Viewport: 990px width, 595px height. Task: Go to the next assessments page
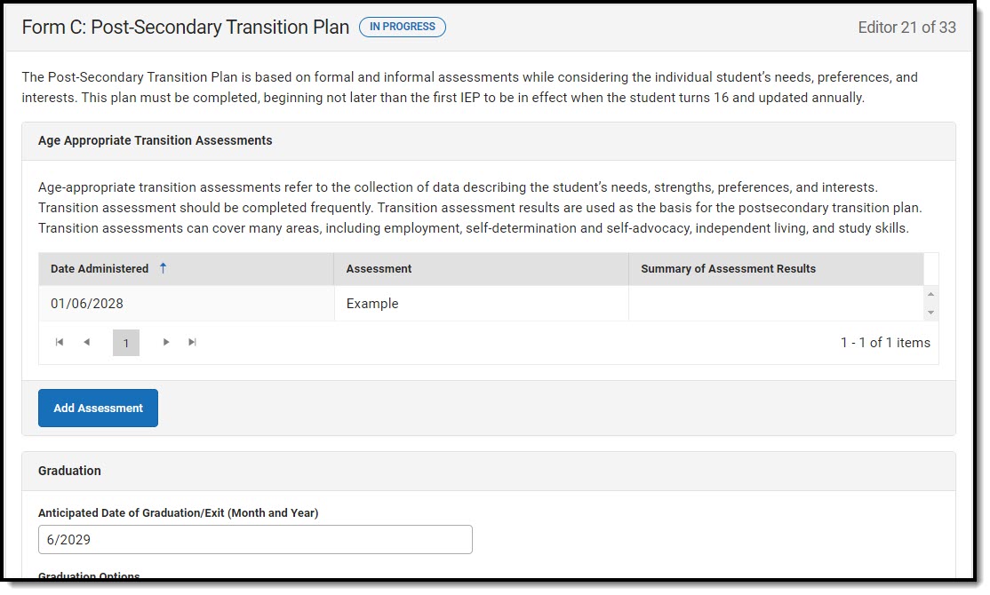click(166, 343)
